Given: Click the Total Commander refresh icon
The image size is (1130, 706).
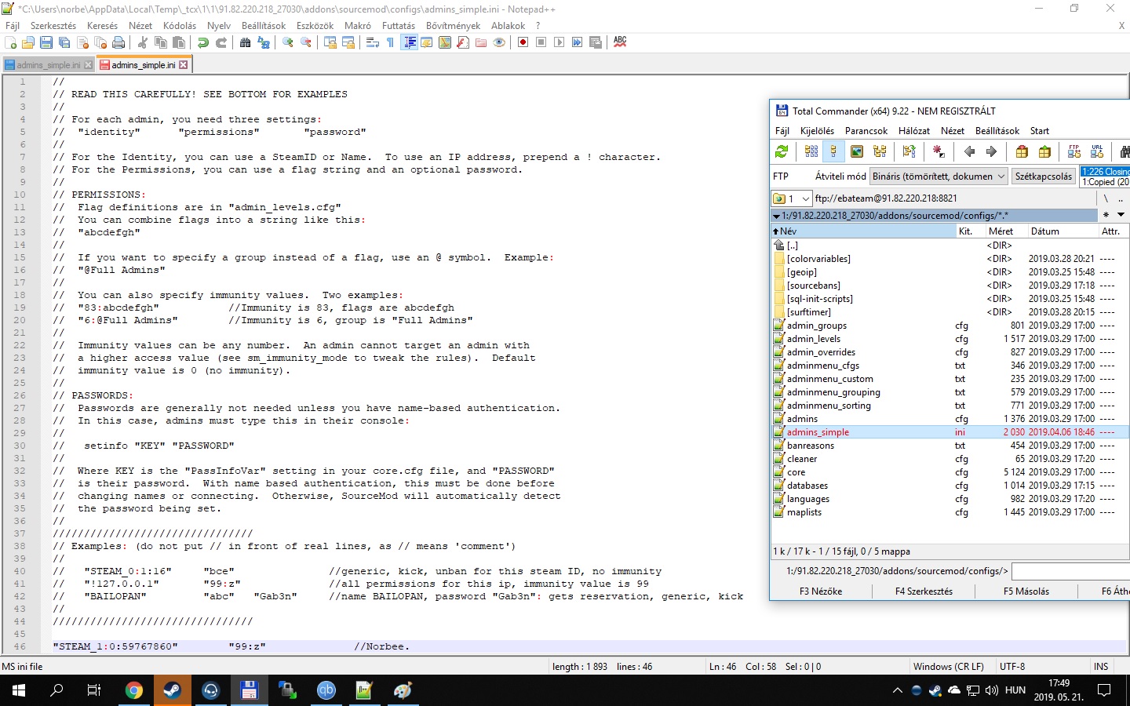Looking at the screenshot, I should tap(782, 151).
